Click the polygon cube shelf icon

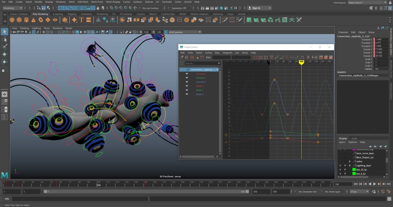pos(20,20)
